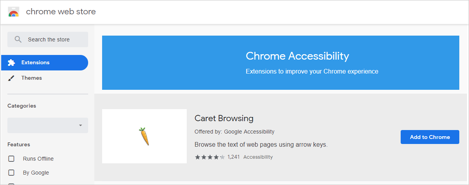Toggle the By Google checkbox
Image resolution: width=469 pixels, height=185 pixels.
(x=11, y=173)
